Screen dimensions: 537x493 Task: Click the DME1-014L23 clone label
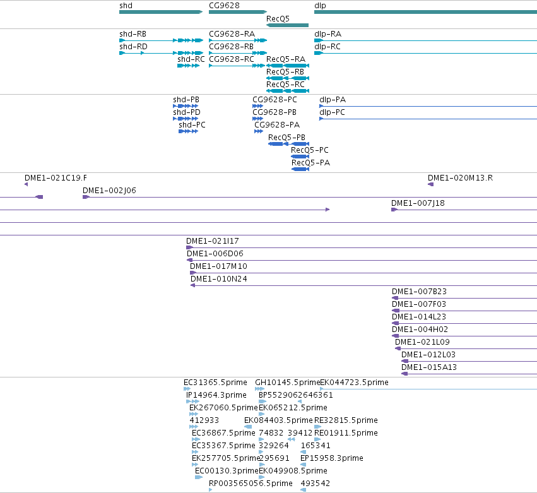point(419,318)
